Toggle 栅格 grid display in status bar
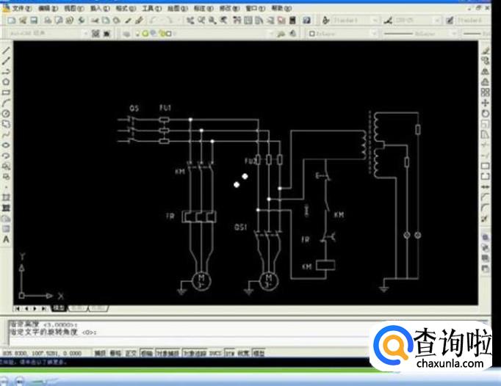Screen dimensions: 501x386 pyautogui.click(x=115, y=353)
